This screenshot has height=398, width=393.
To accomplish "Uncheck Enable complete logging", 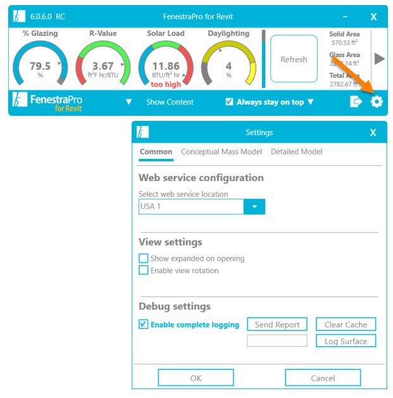I will 144,325.
